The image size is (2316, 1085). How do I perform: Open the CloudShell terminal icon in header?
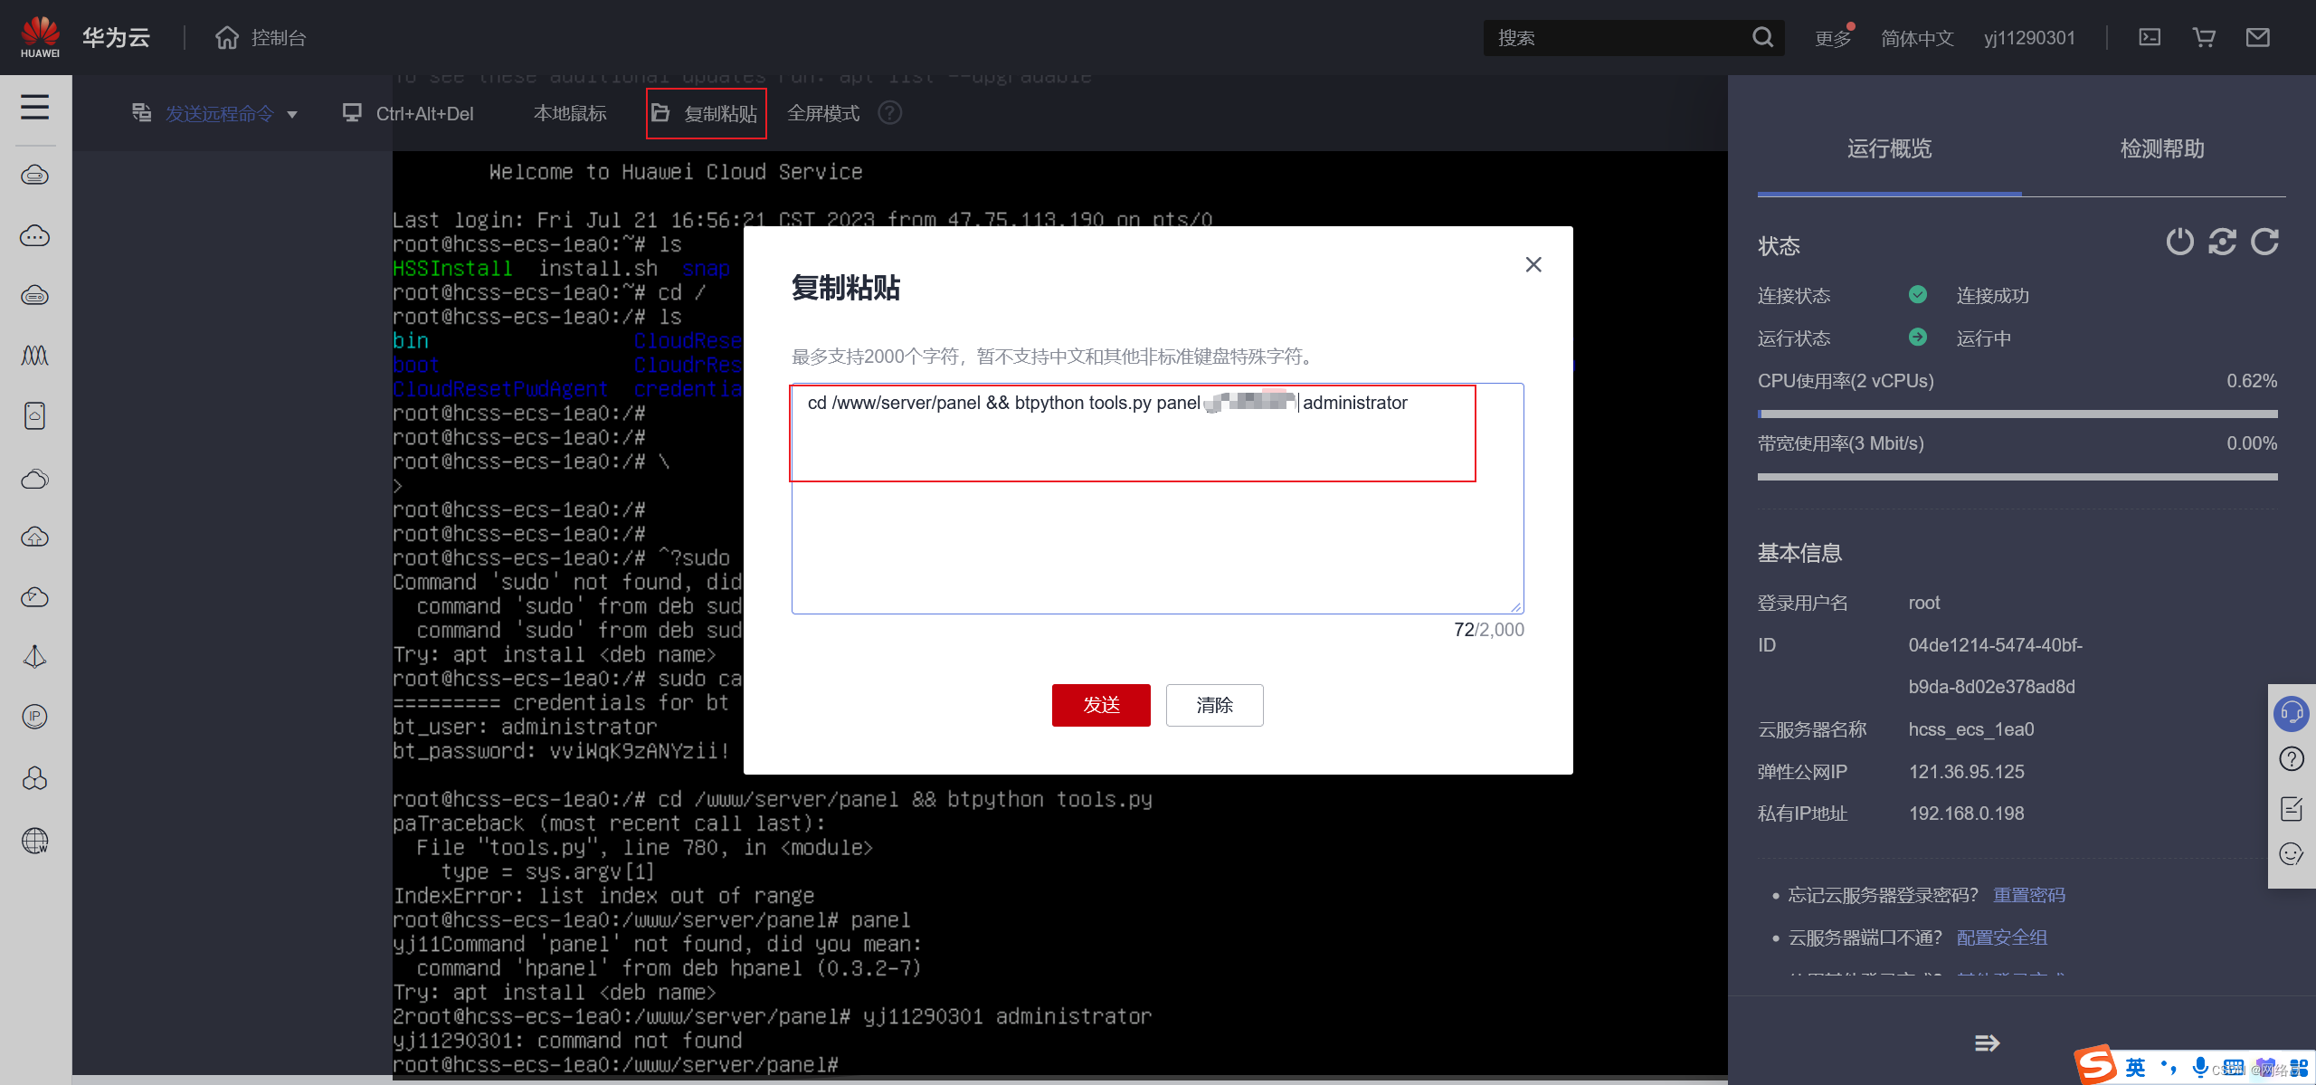click(2150, 37)
